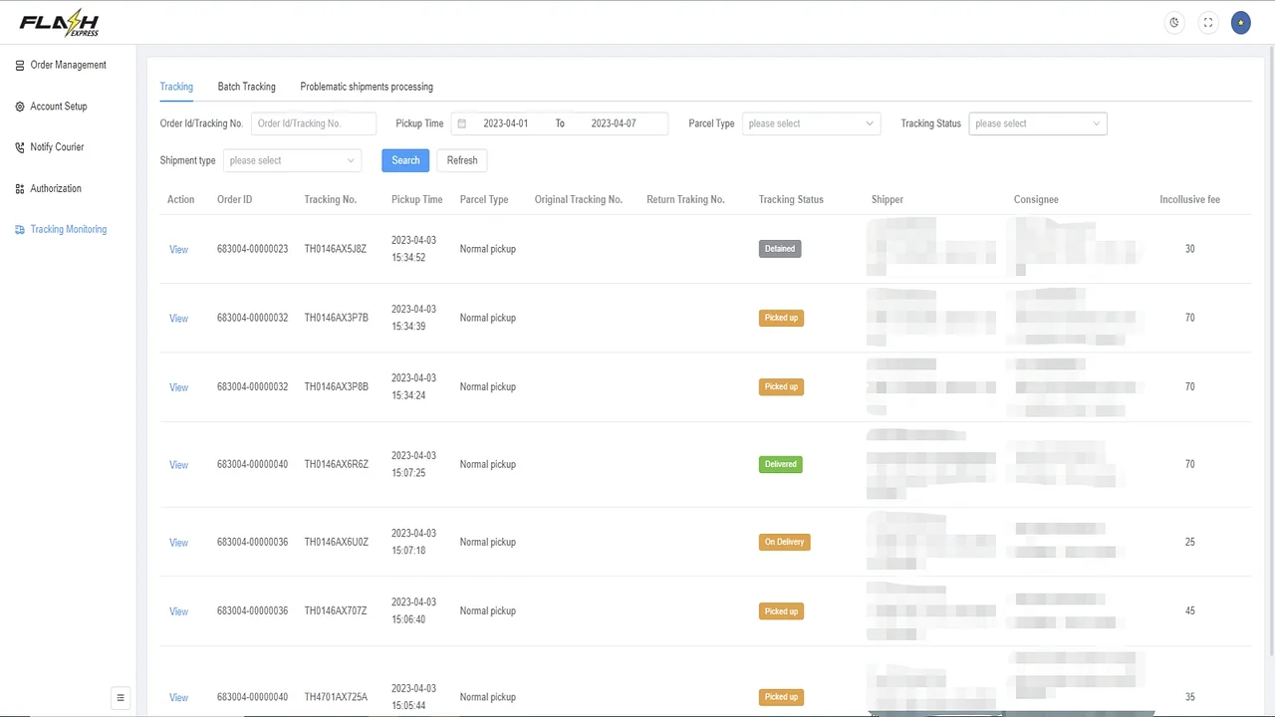
Task: Open the Pickup Time calendar picker
Action: click(x=461, y=122)
